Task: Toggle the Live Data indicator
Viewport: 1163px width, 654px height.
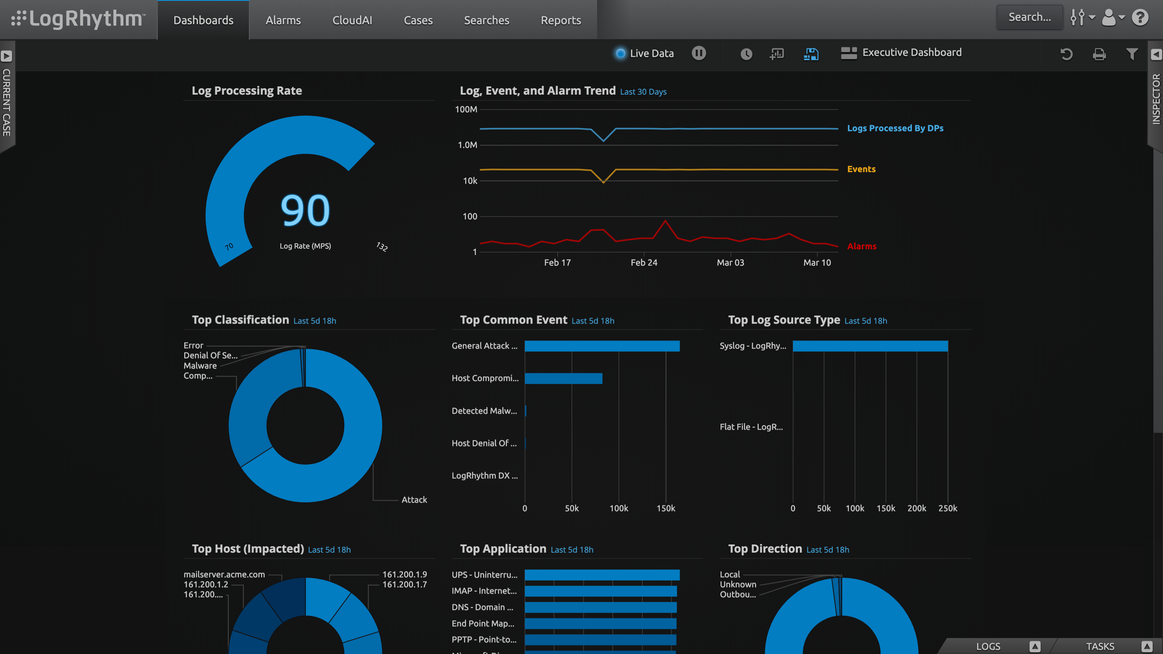Action: (621, 53)
